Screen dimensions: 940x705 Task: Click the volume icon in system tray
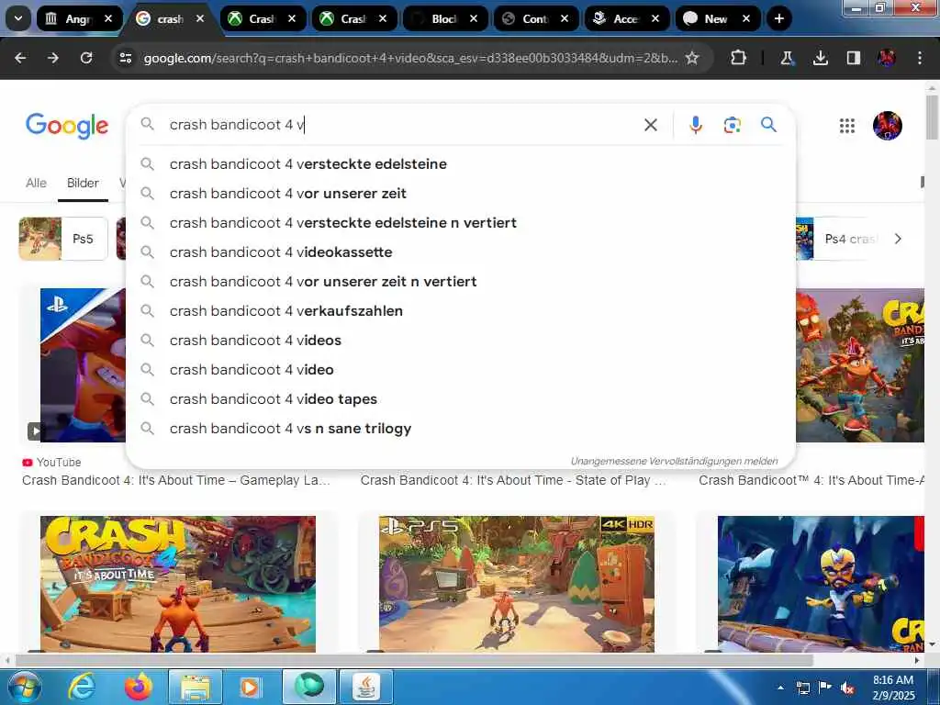click(x=847, y=688)
